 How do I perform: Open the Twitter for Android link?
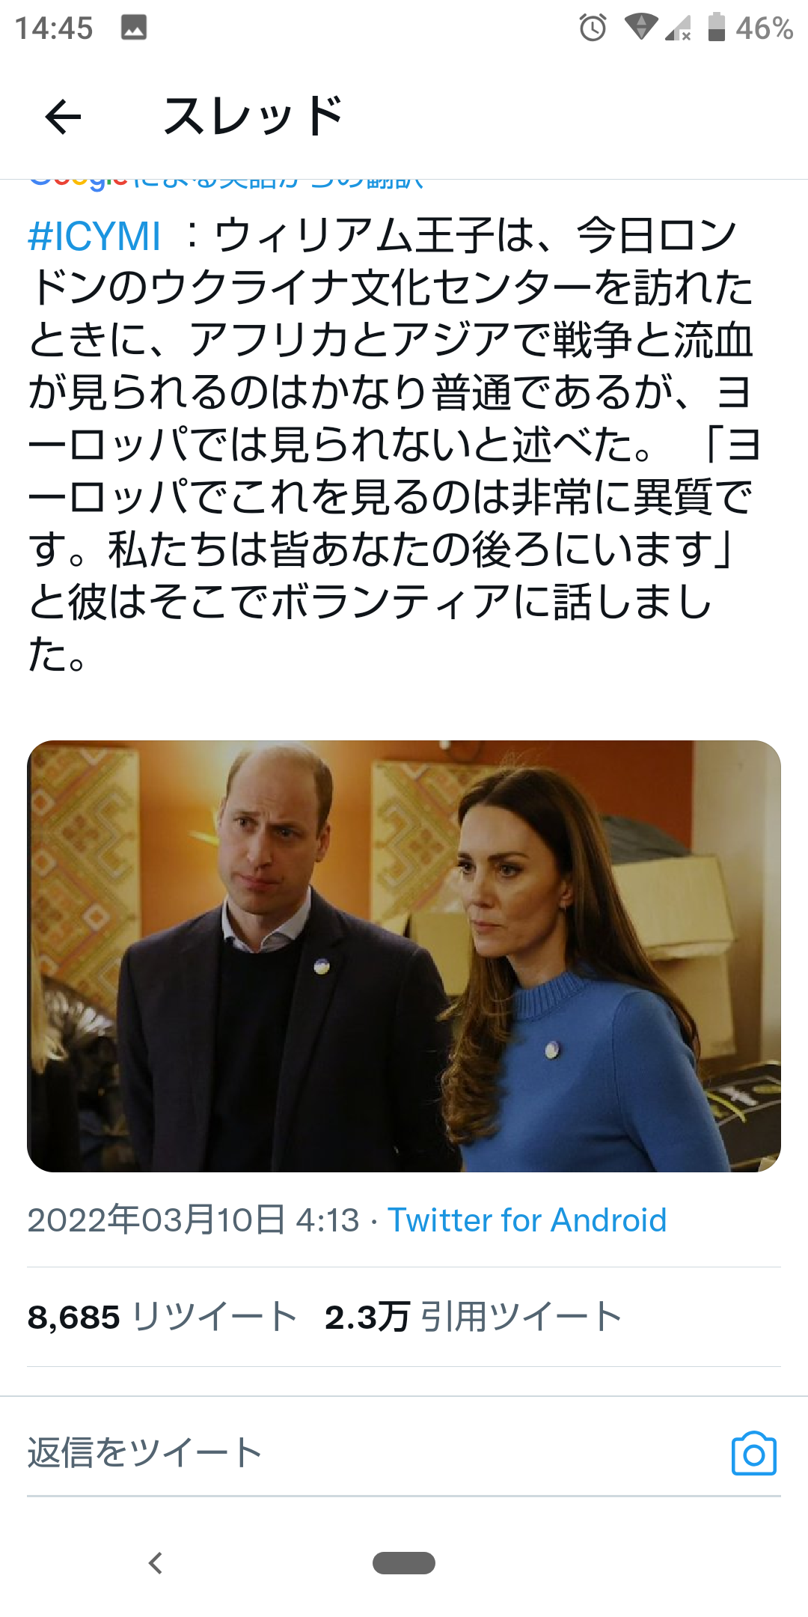527,1220
